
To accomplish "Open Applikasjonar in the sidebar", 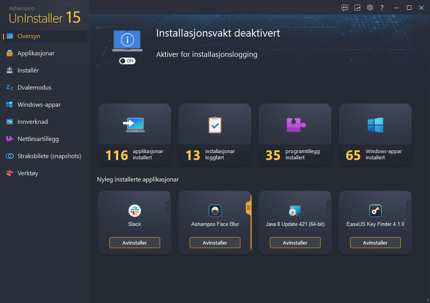I will (44, 53).
